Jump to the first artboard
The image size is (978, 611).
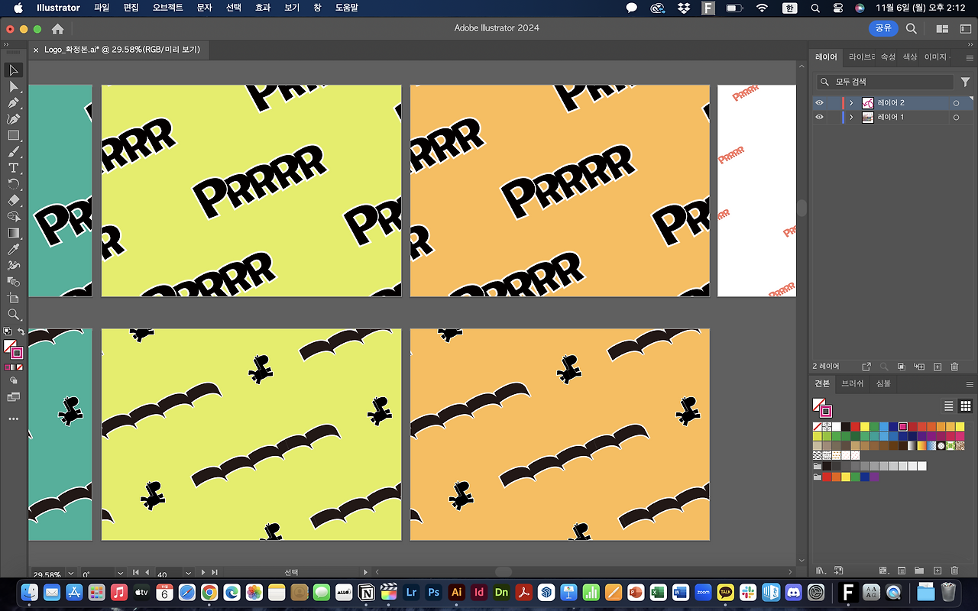coord(135,572)
